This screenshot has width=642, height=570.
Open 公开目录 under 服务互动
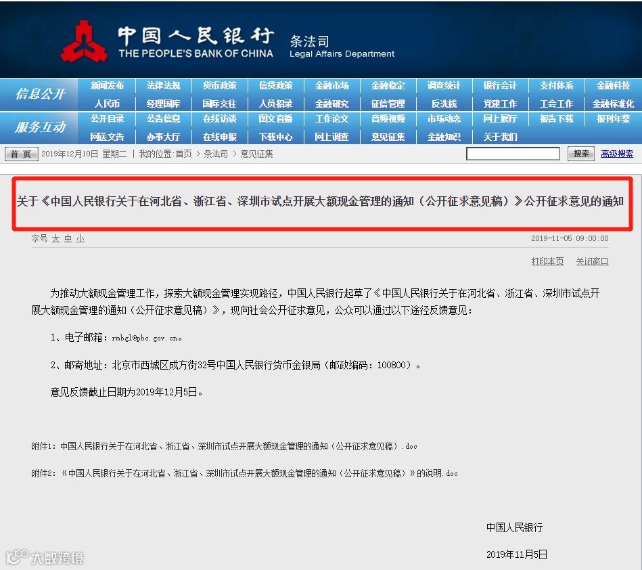[107, 119]
